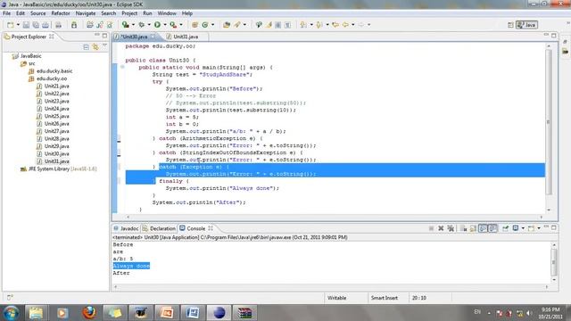Open External Tools dropdown arrow

[x=181, y=25]
